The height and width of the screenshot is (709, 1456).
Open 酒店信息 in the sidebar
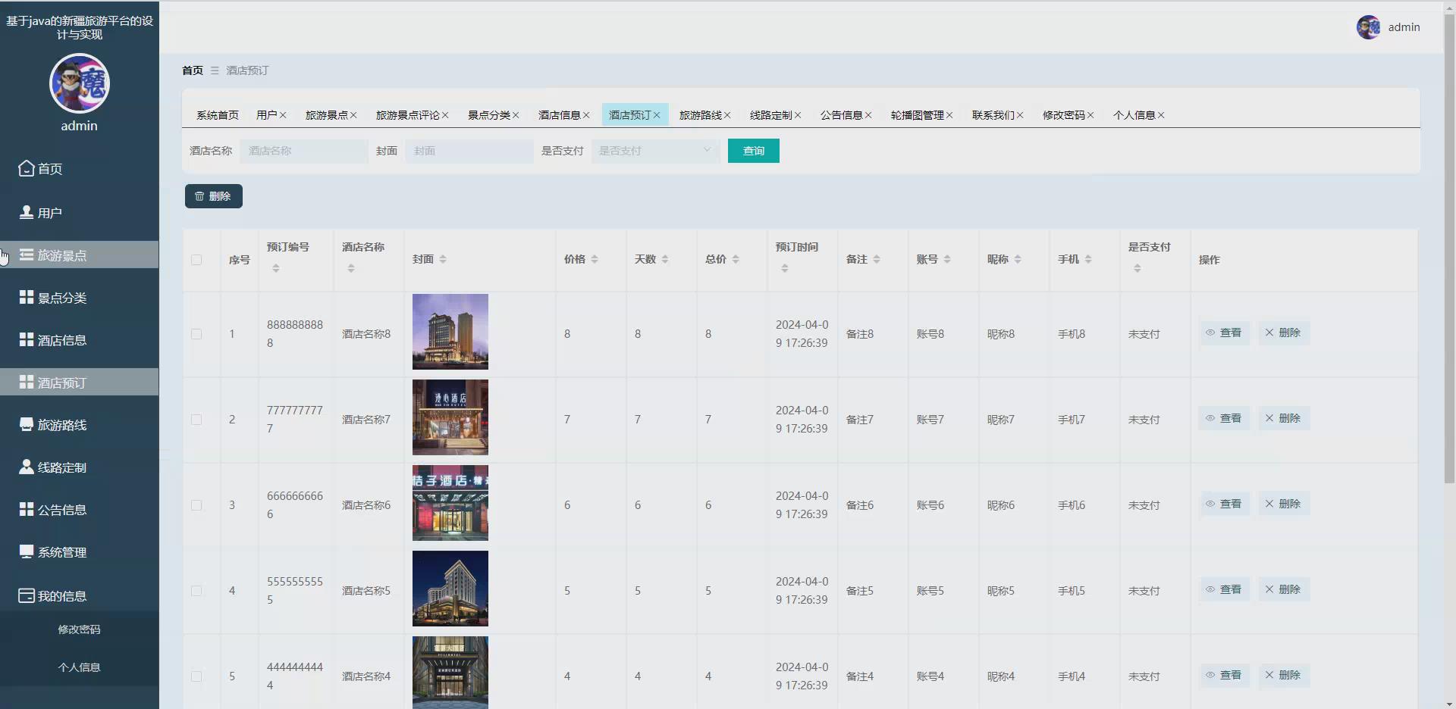[x=79, y=340]
